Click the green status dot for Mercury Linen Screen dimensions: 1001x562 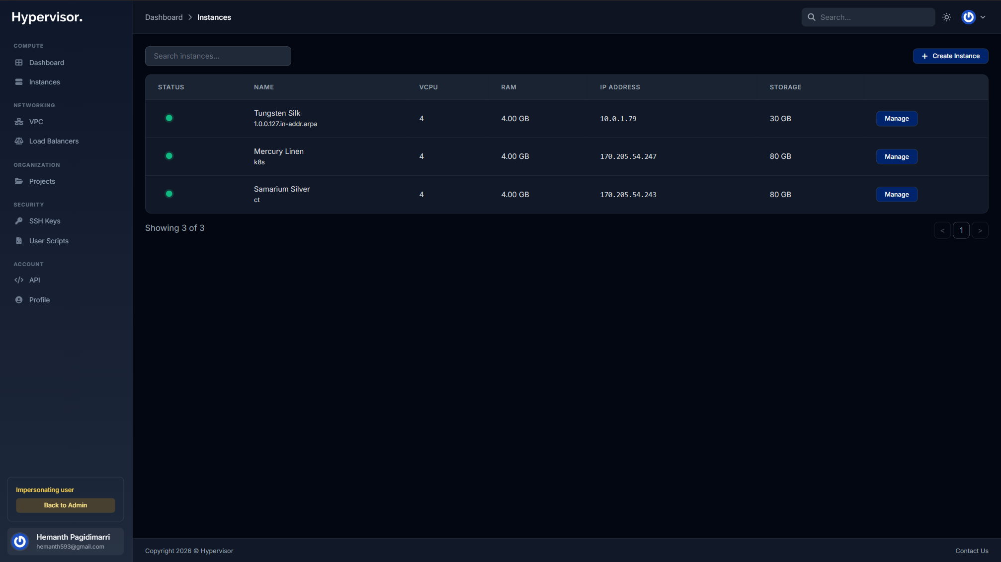click(169, 156)
